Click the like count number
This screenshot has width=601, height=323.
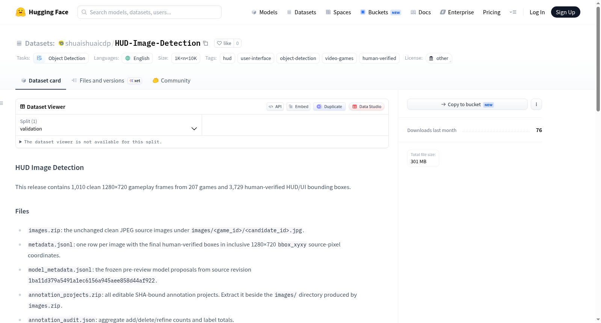pos(237,43)
